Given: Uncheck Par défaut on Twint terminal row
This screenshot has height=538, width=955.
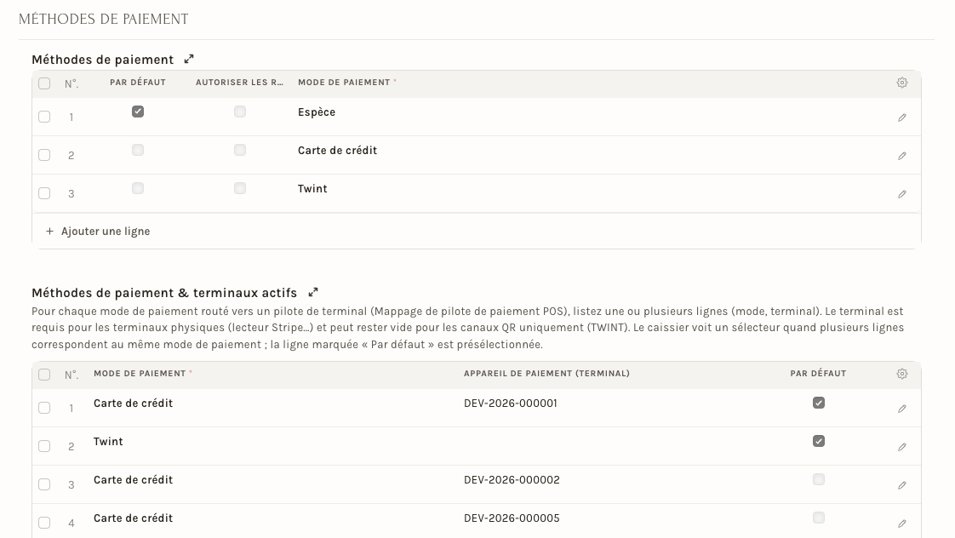Looking at the screenshot, I should tap(819, 441).
